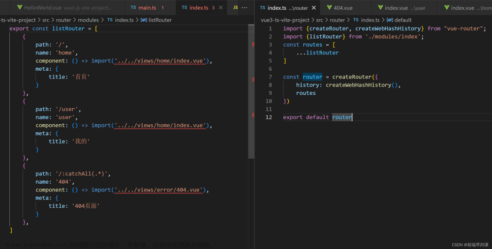Click the Vue icon on HelloWorld.vue tab
Viewport: 492px width, 249px height.
pyautogui.click(x=20, y=7)
